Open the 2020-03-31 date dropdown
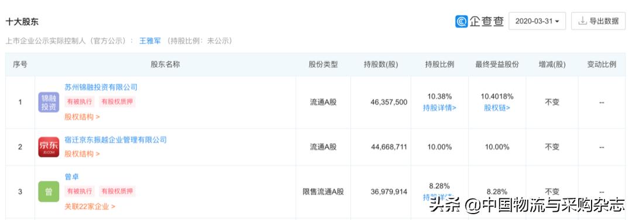Screen dimensions: 632x220 pyautogui.click(x=537, y=22)
